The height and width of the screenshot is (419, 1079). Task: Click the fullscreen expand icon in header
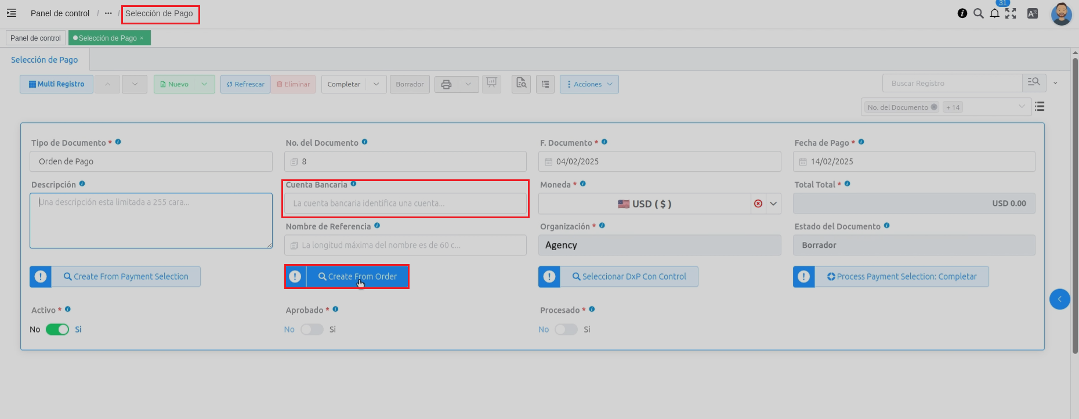tap(1011, 13)
